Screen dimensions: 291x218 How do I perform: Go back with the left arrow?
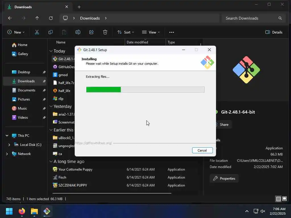(10, 18)
